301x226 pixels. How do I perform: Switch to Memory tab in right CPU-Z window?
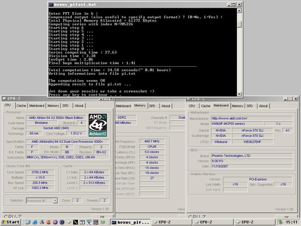pyautogui.click(x=238, y=106)
